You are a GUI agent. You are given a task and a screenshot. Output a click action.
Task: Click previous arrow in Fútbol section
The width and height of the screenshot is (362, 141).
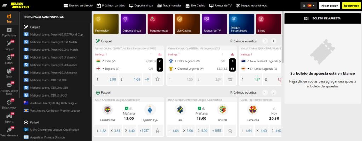pos(265,93)
